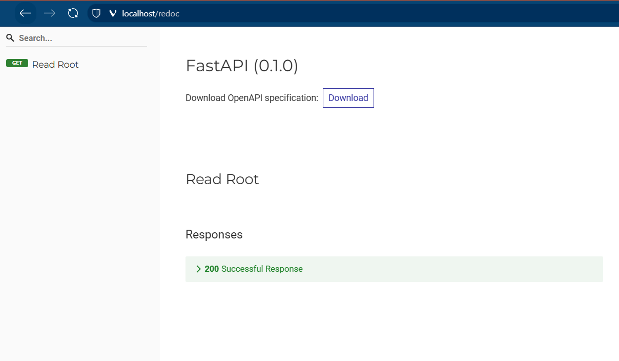Viewport: 619px width, 361px height.
Task: Open Read Root in the sidebar
Action: tap(55, 65)
